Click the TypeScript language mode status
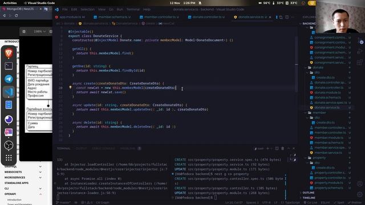This screenshot has width=365, height=205. 292,203
